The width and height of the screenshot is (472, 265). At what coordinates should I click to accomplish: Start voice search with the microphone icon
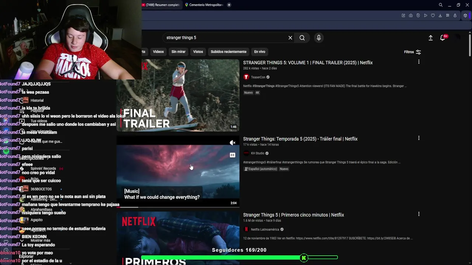pos(319,38)
